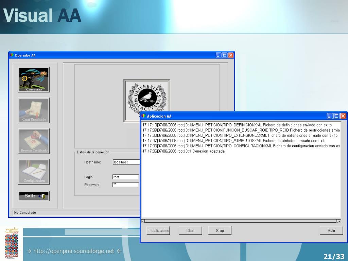This screenshot has width=348, height=261.
Task: Click the openpmi.sourceforge.net link
Action: tap(74, 251)
